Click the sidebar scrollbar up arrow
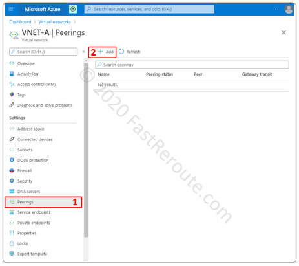Image resolution: width=299 pixels, height=266 pixels. (x=86, y=61)
